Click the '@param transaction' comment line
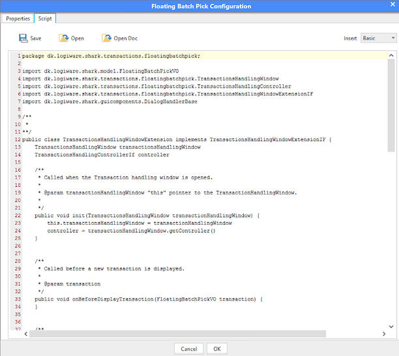This screenshot has height=356, width=399. pos(69,284)
